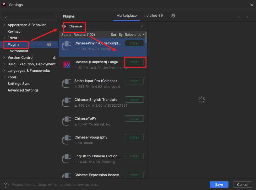The width and height of the screenshot is (256, 190).
Task: Install English to Chinese Dictionary plugin
Action: click(134, 156)
